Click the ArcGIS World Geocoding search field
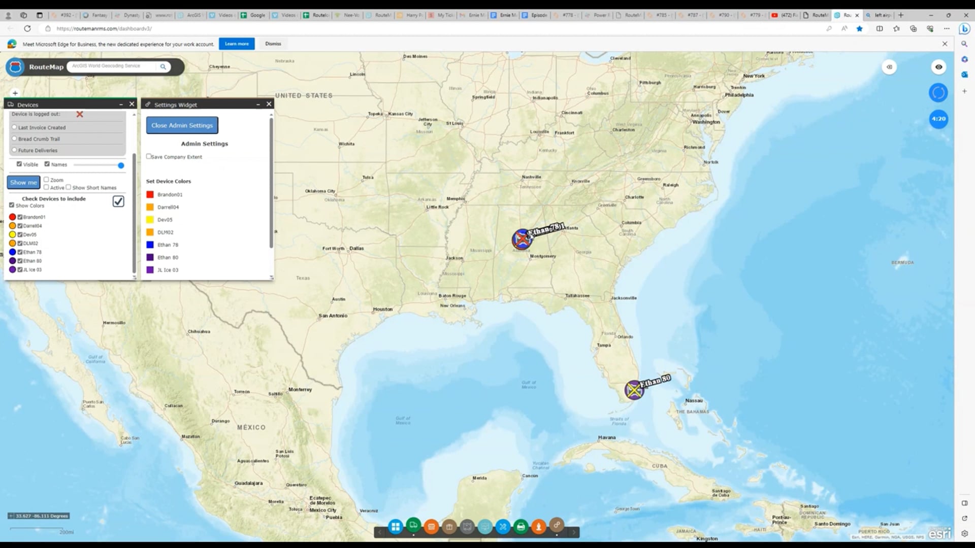 tap(113, 66)
